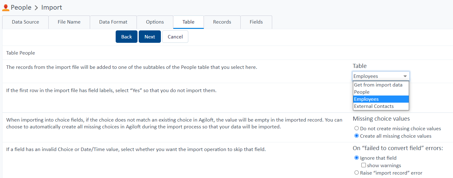Image resolution: width=453 pixels, height=178 pixels.
Task: Enable the "show warnings" checkbox
Action: point(364,165)
